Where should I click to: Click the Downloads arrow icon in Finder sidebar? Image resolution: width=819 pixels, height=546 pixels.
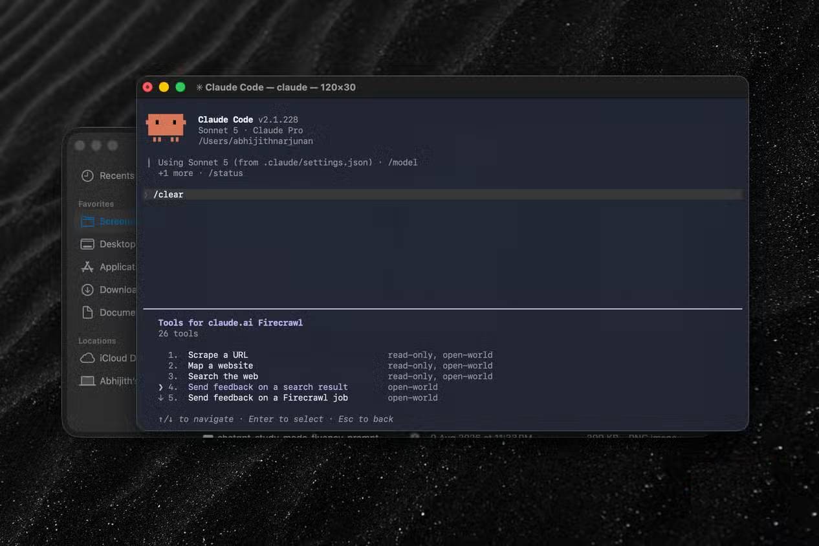pyautogui.click(x=87, y=290)
